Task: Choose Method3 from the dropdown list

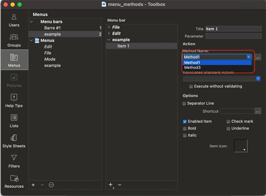Action: coord(192,68)
